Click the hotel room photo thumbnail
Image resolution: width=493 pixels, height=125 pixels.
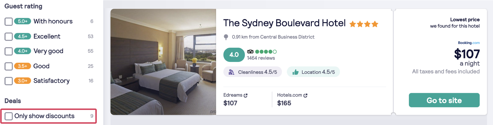pyautogui.click(x=163, y=62)
